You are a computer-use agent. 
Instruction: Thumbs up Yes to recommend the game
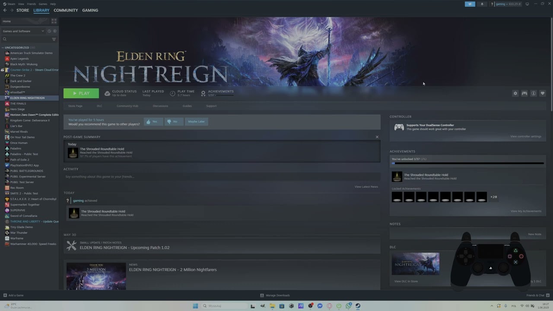(153, 122)
